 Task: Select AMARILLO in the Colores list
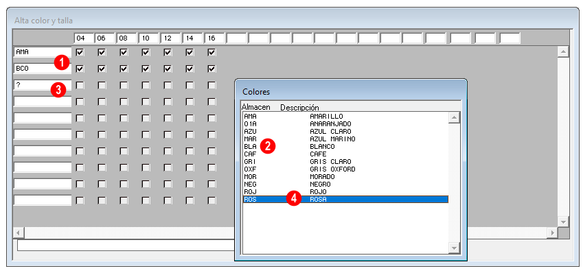click(x=345, y=116)
